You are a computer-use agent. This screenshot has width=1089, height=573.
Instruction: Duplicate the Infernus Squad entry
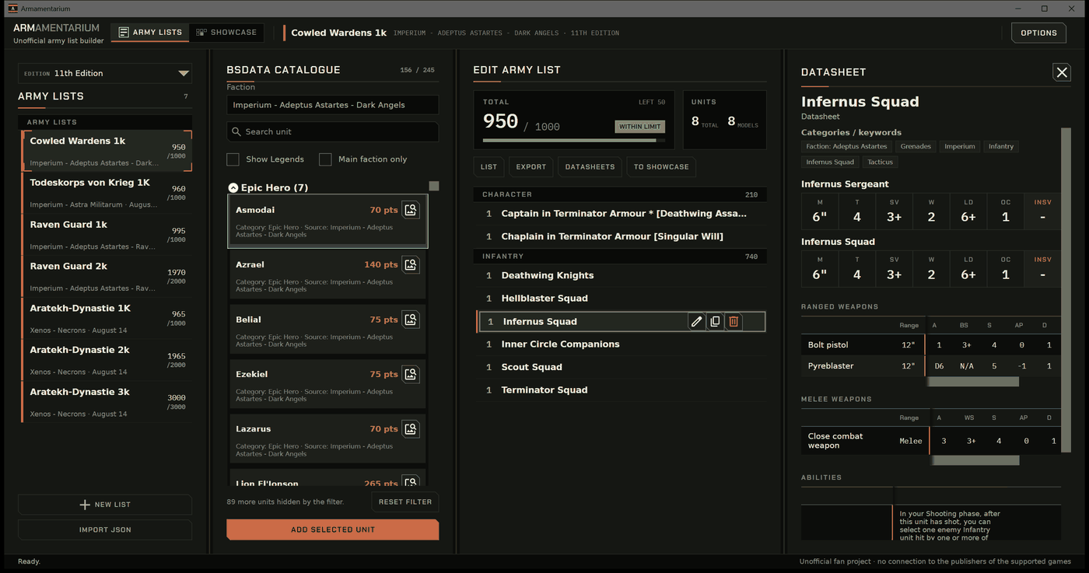click(x=715, y=321)
